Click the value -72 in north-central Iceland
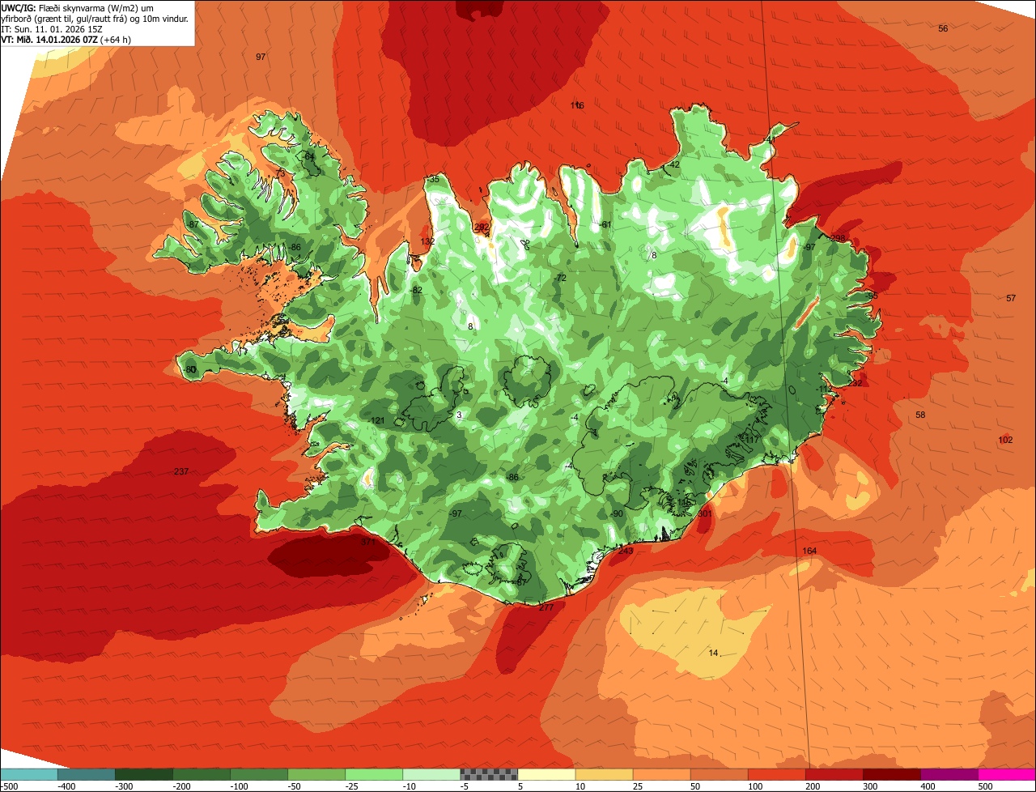Viewport: 1036px width, 792px height. tap(560, 278)
